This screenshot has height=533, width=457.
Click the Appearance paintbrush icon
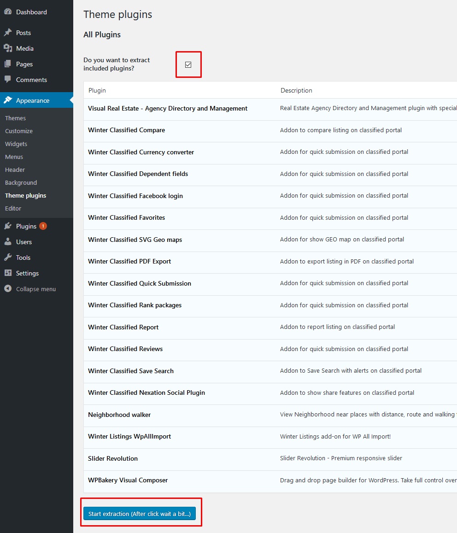[8, 100]
